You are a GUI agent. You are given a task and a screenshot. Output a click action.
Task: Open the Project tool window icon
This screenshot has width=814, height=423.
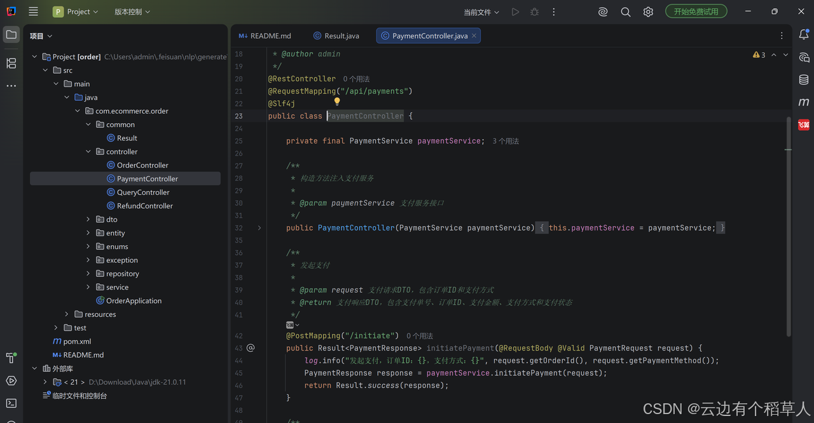11,35
